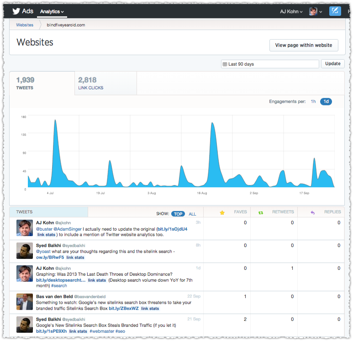The image size is (353, 341).
Task: Click the RETWEETS arrows icon
Action: coord(261,212)
